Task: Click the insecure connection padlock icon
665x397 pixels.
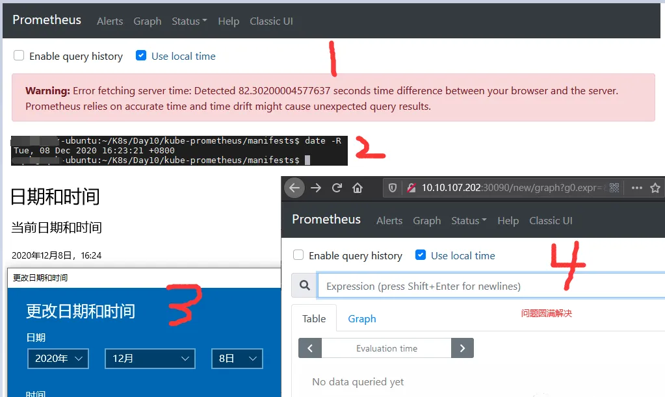Action: click(411, 188)
